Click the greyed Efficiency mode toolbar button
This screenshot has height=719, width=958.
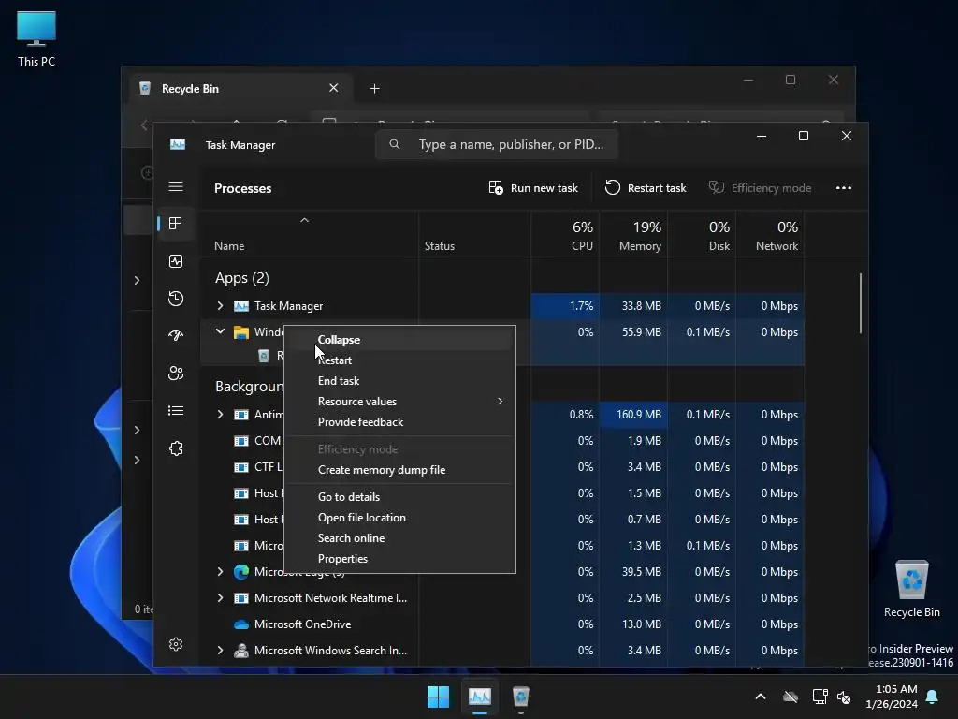point(760,188)
